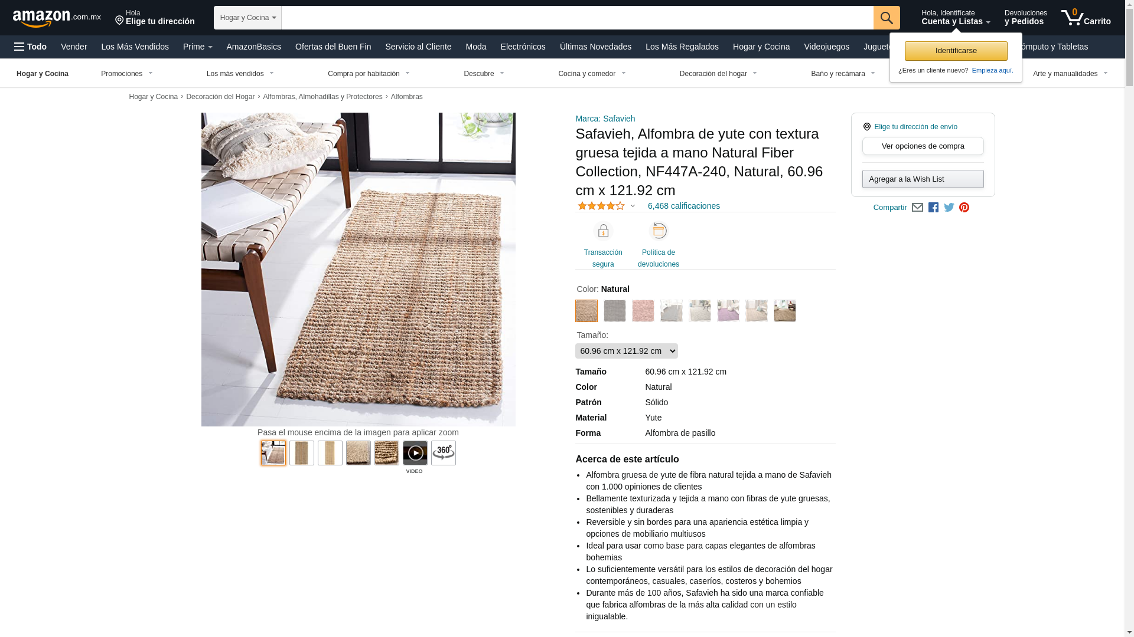Click Agregar a la Wish List
The image size is (1134, 637).
[923, 179]
